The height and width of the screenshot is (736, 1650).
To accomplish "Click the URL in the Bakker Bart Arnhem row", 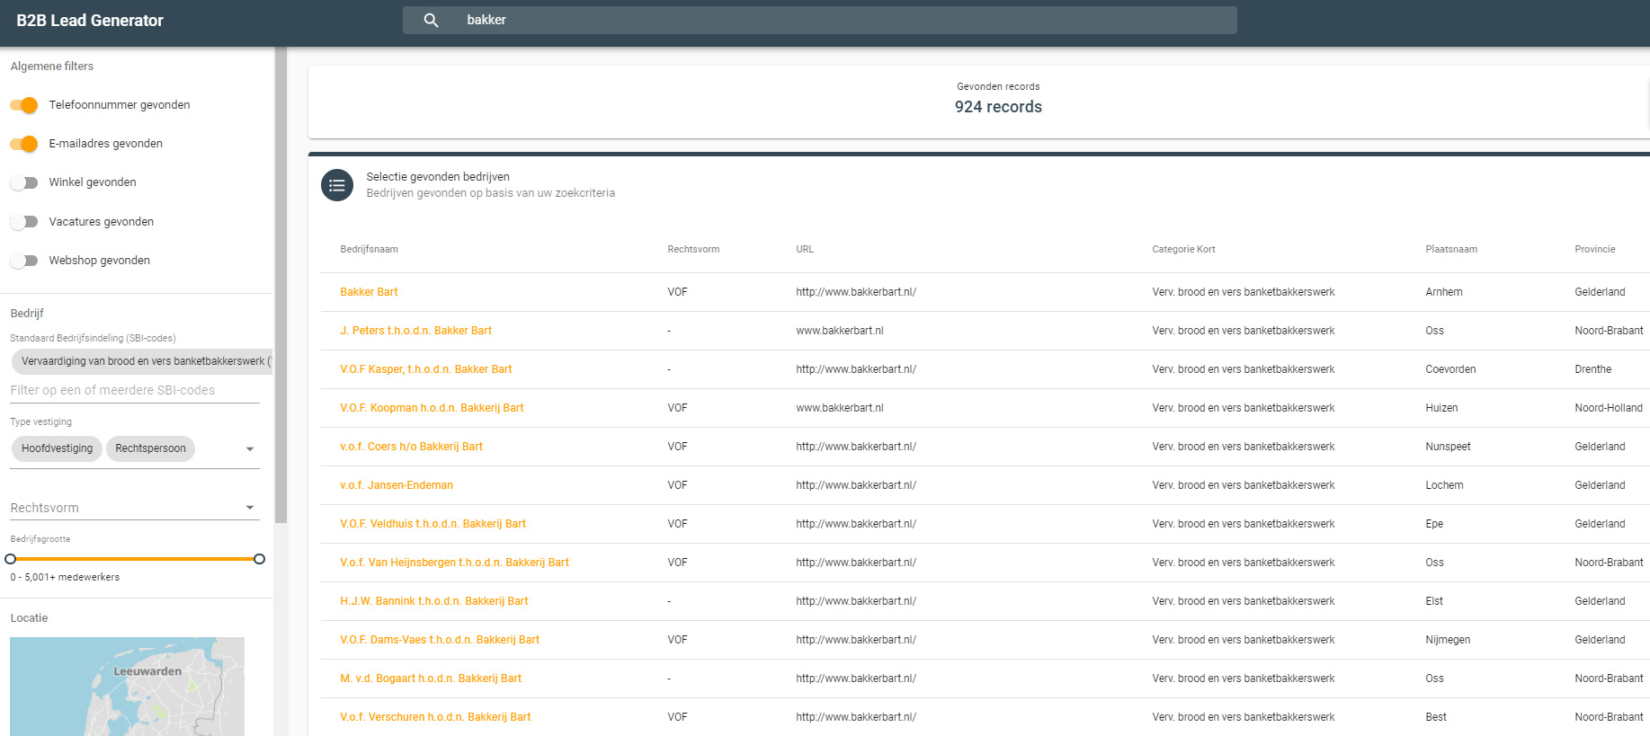I will point(856,292).
